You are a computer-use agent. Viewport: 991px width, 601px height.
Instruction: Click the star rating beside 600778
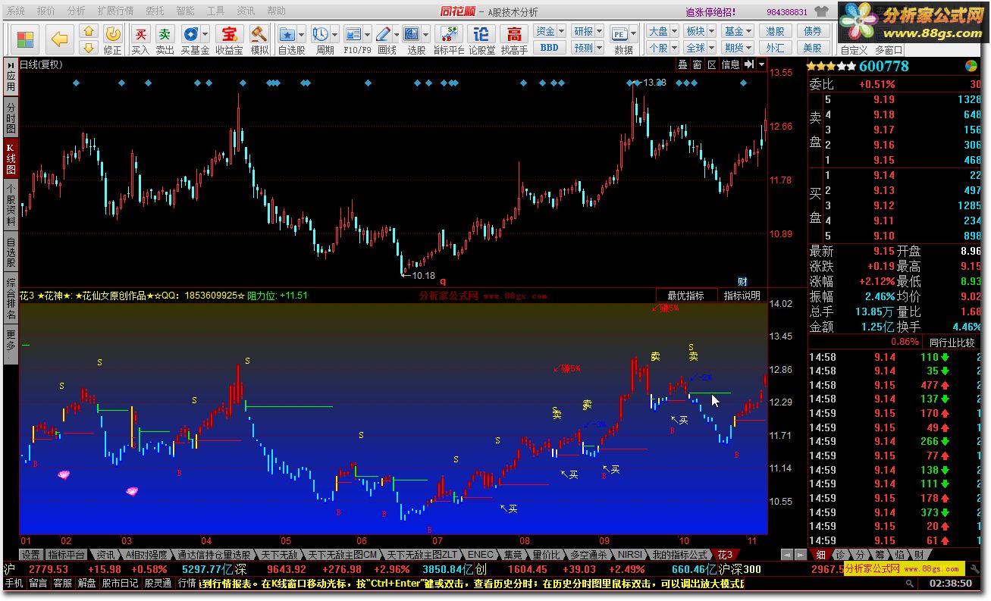click(x=830, y=66)
